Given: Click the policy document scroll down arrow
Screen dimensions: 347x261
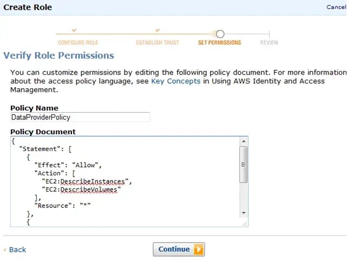Looking at the screenshot, I should 244,213.
